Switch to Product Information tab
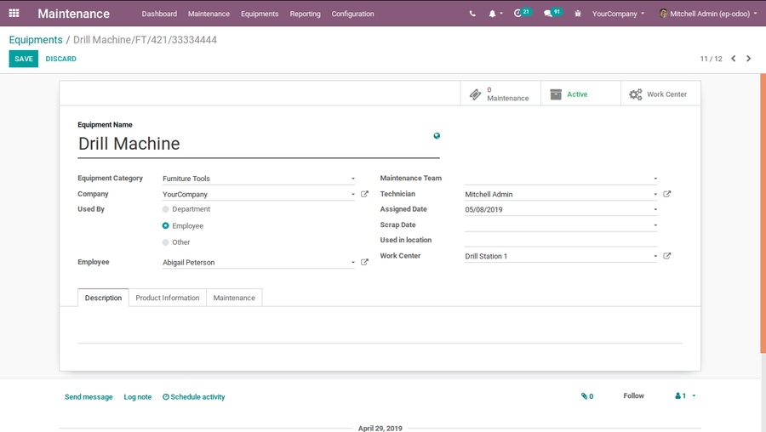766x432 pixels. click(x=168, y=298)
